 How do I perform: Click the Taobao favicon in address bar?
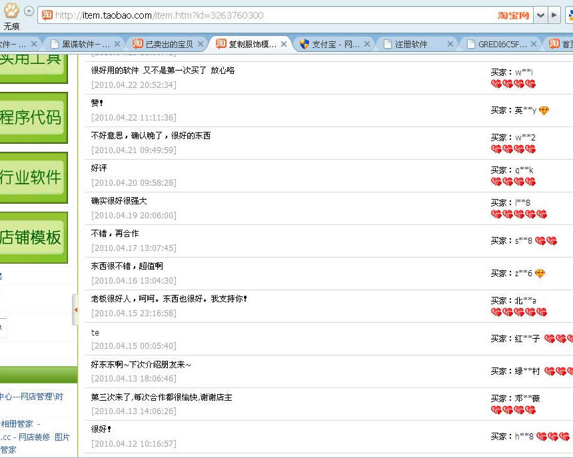pyautogui.click(x=47, y=15)
